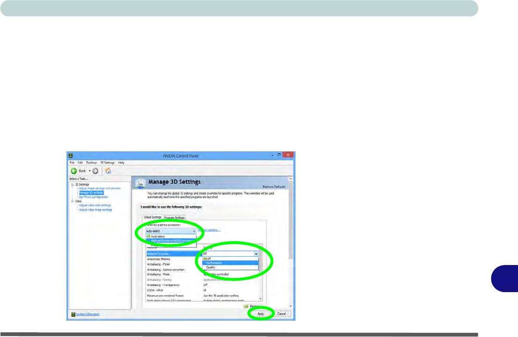Choose Off in Ambient Occlusion list

point(230,259)
